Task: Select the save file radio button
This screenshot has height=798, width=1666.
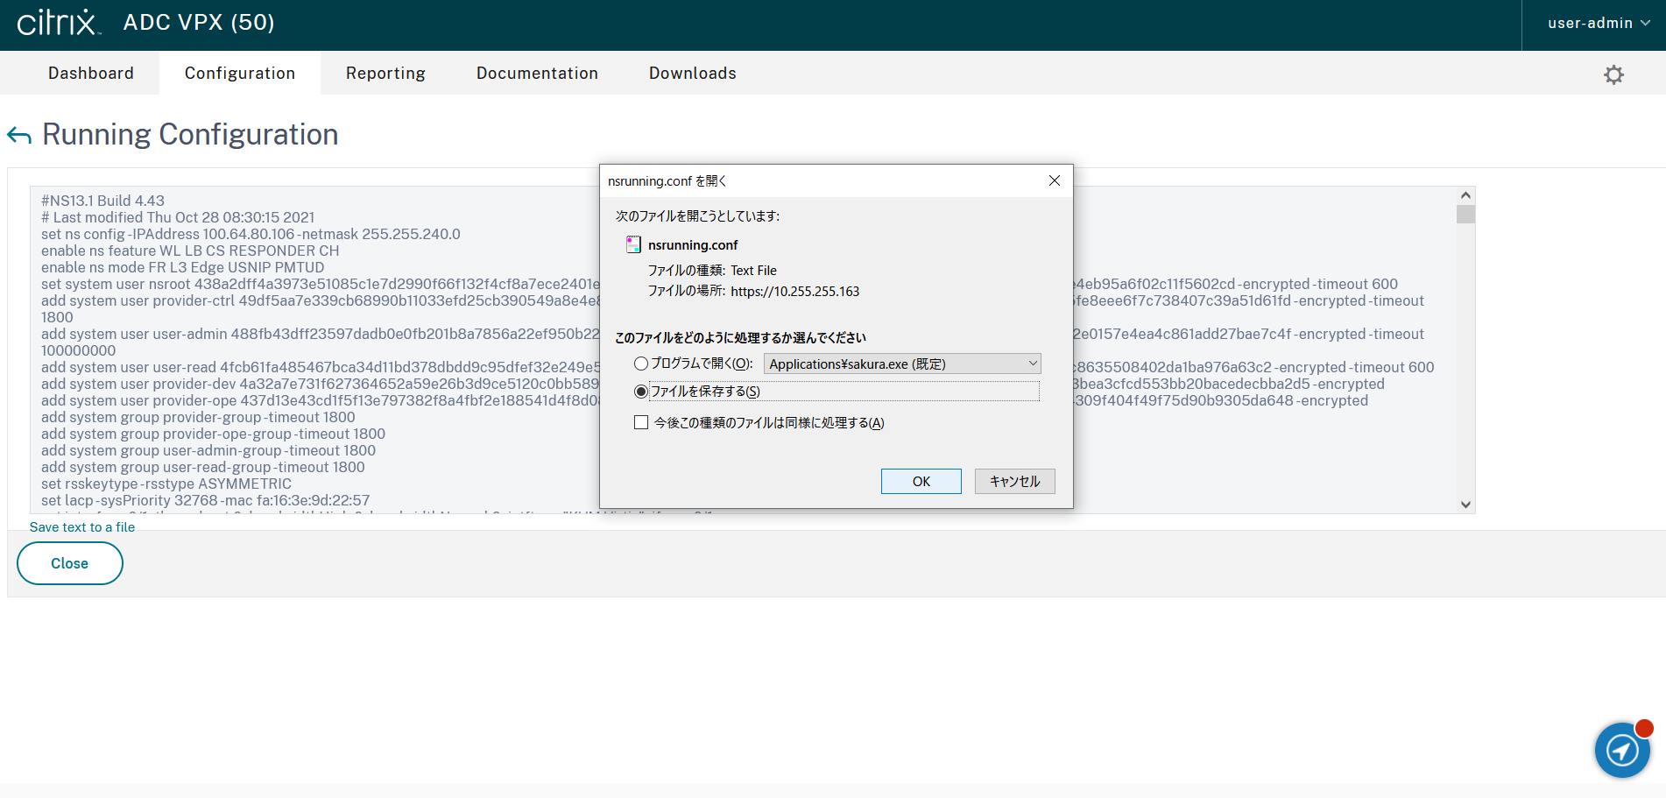Action: click(641, 392)
